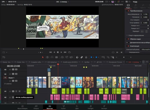Open marker color dropdown arrow
The height and width of the screenshot is (110, 150).
coord(99,57)
